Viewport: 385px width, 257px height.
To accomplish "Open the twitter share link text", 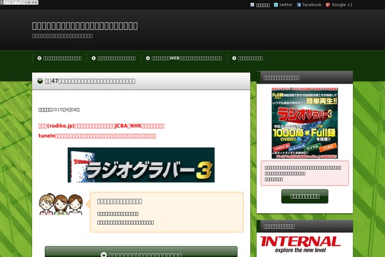I will pos(286,5).
